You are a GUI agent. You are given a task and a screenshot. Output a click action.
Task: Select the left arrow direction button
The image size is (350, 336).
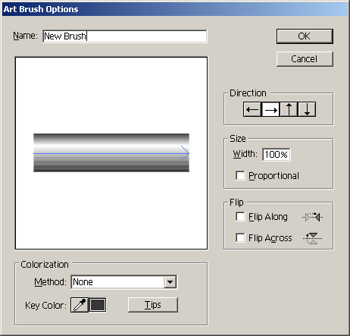click(252, 109)
